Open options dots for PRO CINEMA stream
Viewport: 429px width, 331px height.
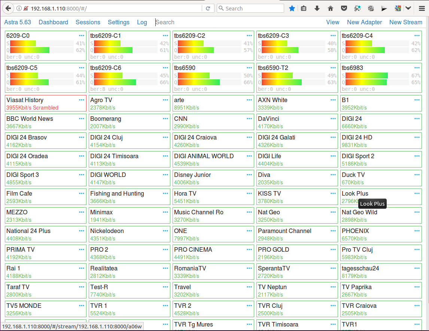(x=249, y=249)
